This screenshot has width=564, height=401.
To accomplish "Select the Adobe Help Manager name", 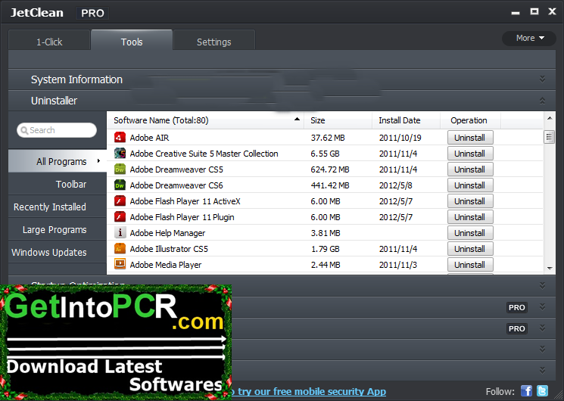I will (167, 233).
